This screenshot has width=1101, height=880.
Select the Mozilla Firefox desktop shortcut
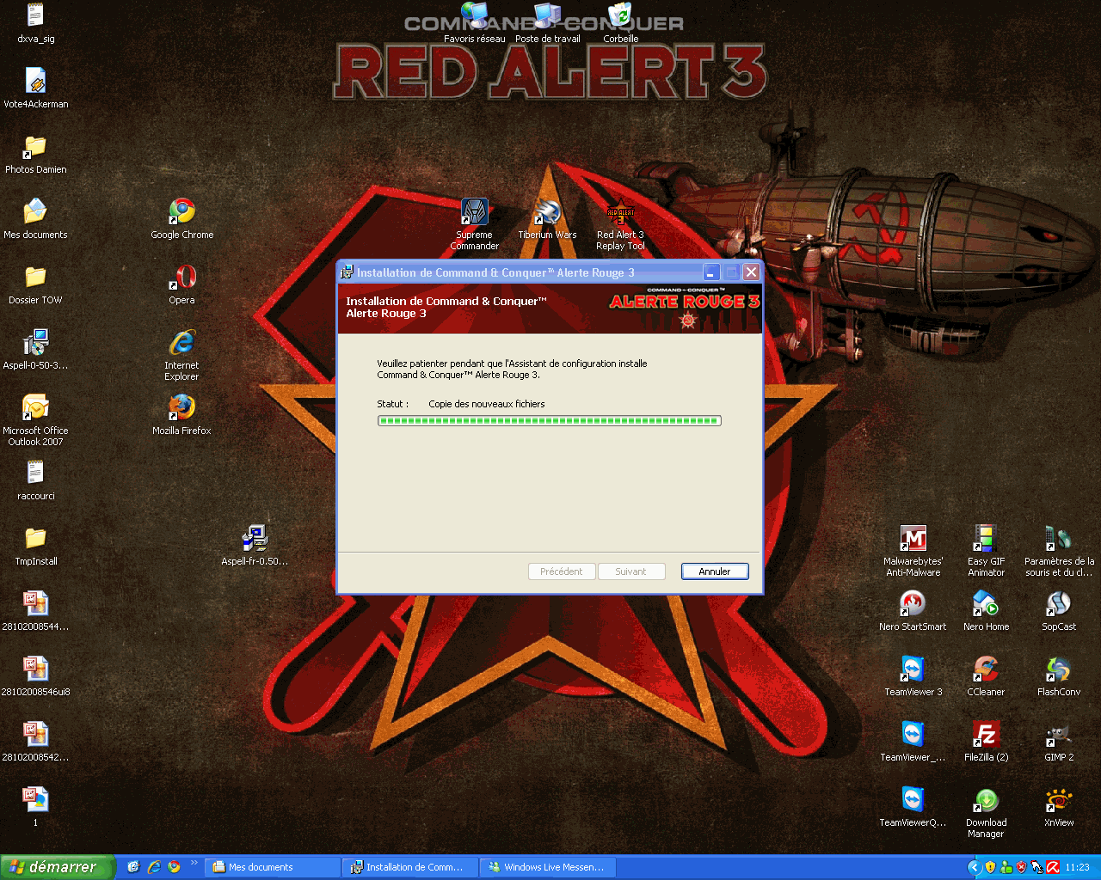[x=181, y=415]
